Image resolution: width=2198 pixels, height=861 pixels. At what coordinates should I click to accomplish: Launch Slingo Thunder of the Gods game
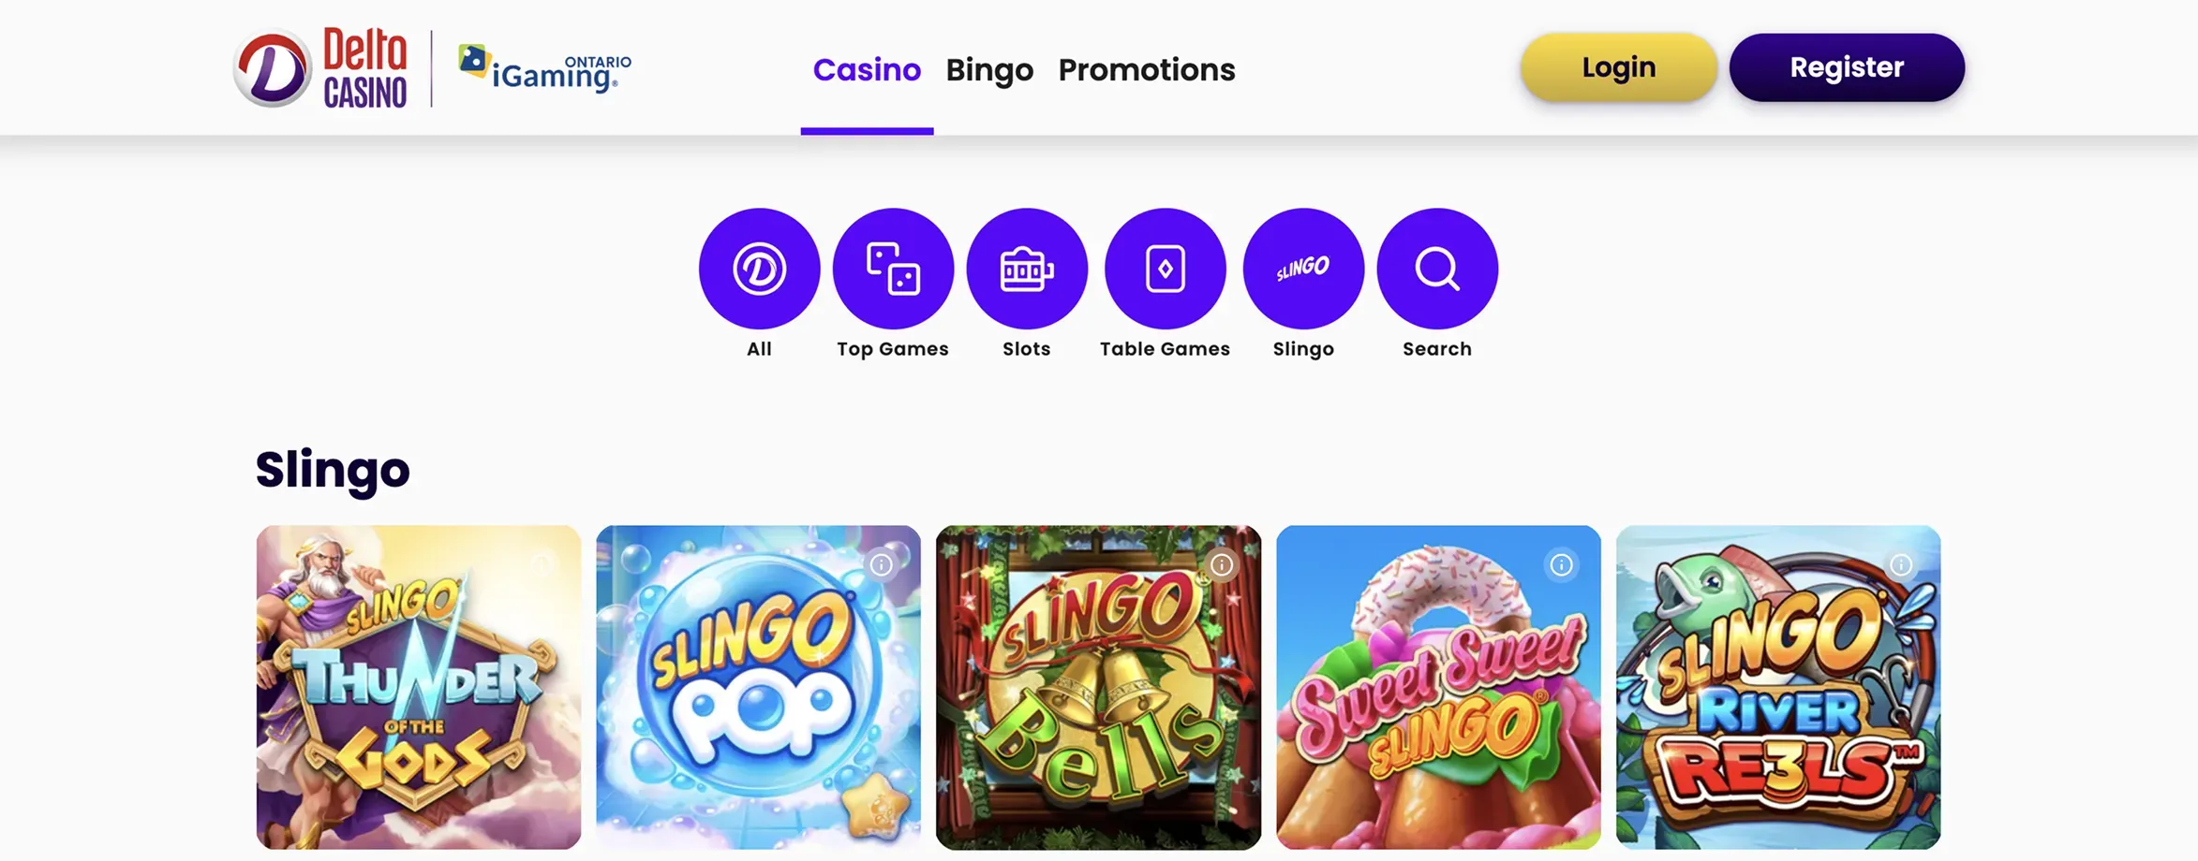tap(419, 687)
